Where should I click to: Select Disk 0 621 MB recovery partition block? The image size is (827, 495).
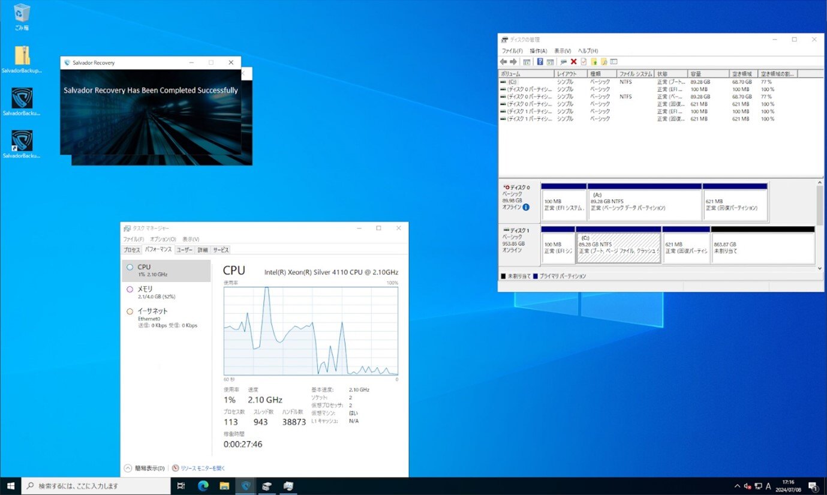coord(735,202)
